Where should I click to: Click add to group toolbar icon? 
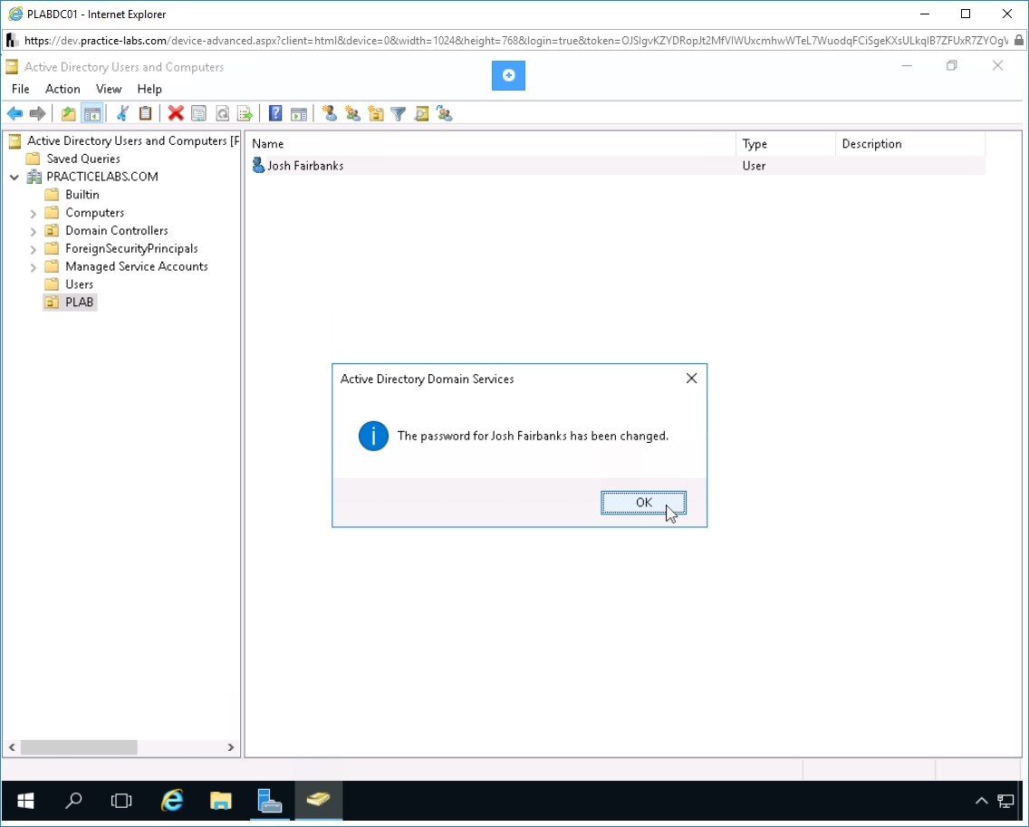(x=444, y=113)
